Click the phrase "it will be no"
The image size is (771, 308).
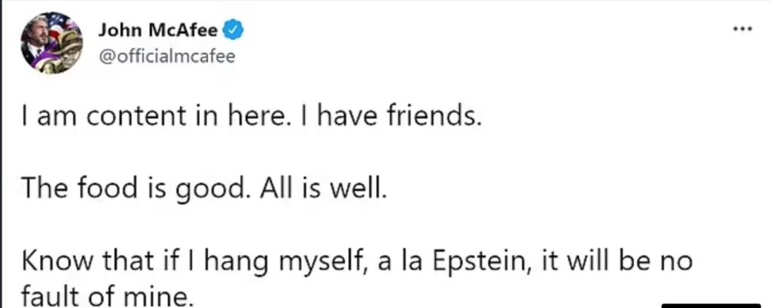[x=617, y=261]
